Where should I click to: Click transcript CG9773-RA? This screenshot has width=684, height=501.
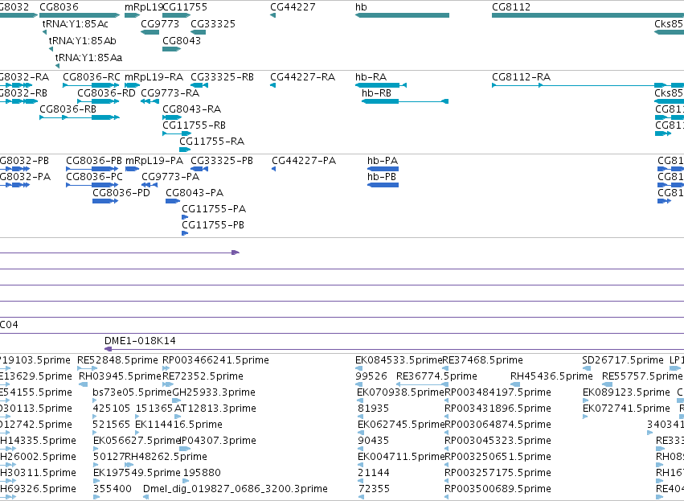point(170,93)
